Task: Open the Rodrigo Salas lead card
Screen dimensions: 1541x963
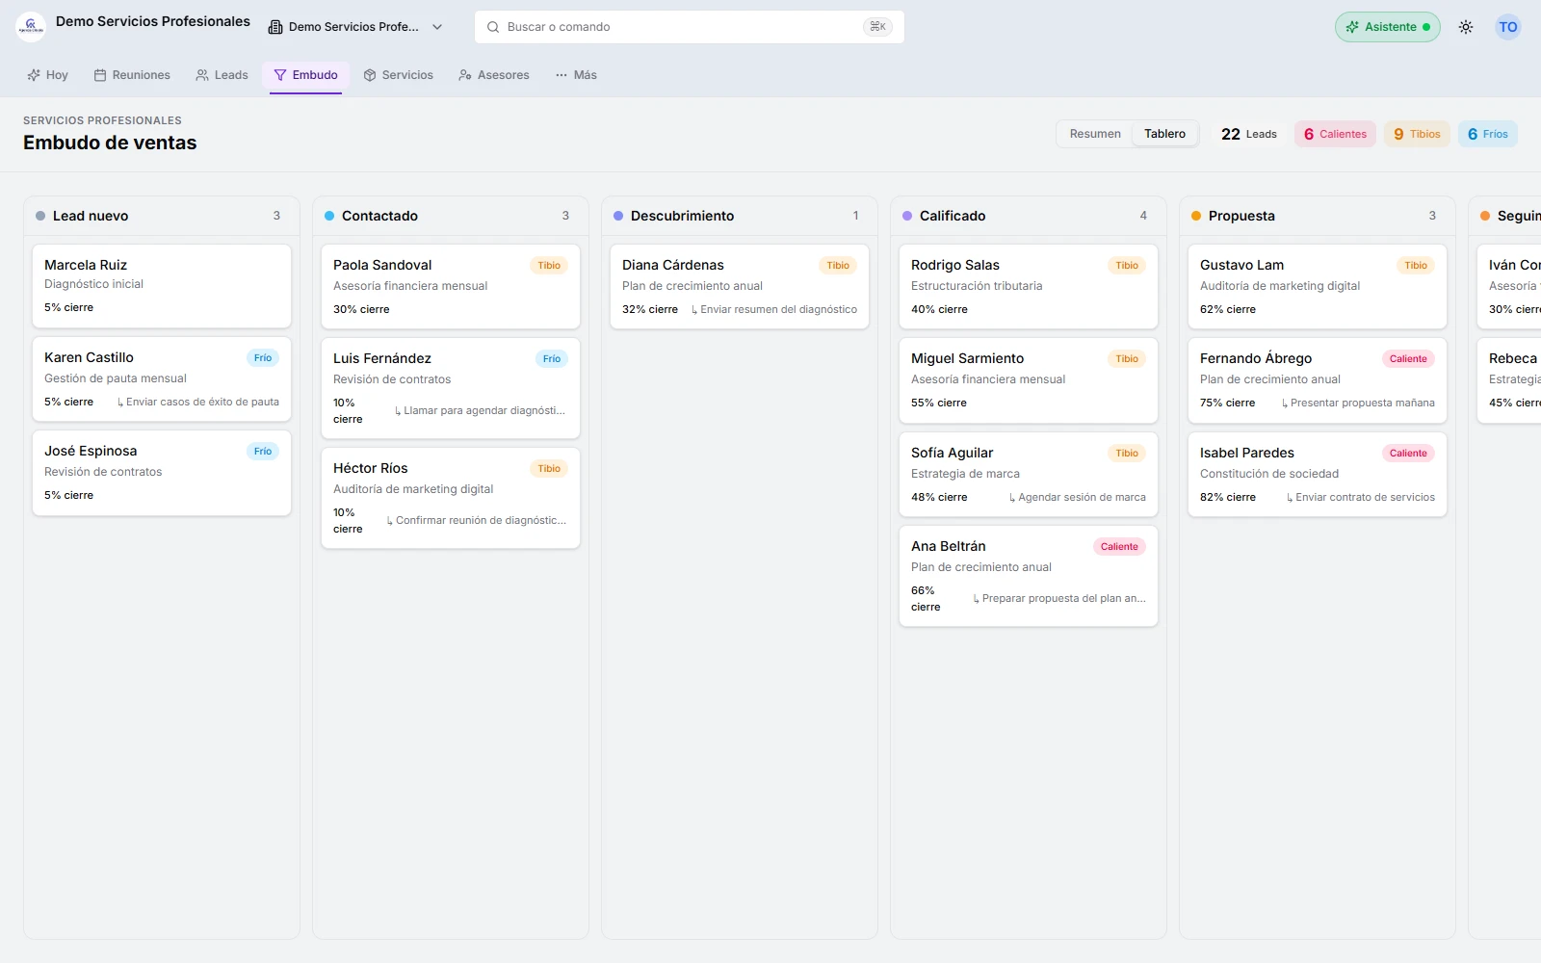Action: pyautogui.click(x=1029, y=287)
